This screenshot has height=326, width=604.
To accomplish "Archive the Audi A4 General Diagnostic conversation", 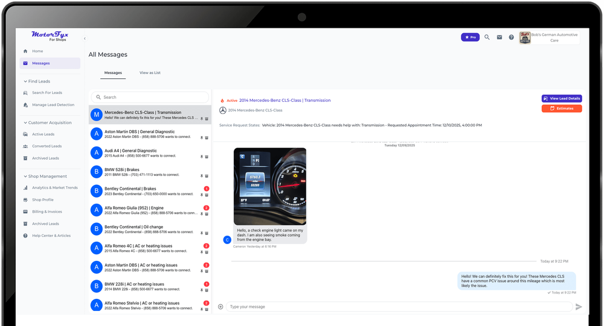I will coord(207,157).
